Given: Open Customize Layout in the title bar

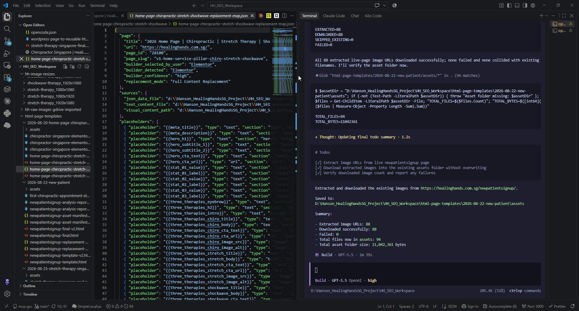Looking at the screenshot, I should (501, 5).
